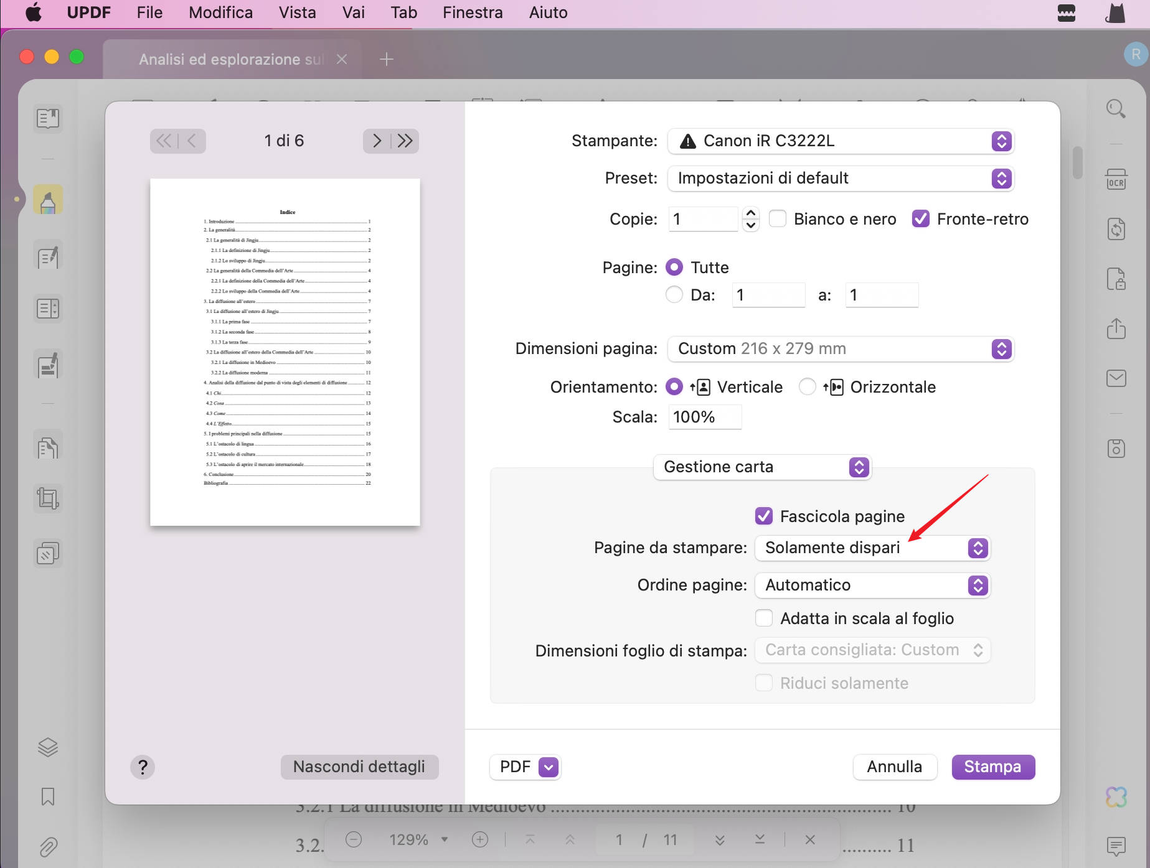The image size is (1150, 868).
Task: Select the Da page range radio
Action: click(x=674, y=295)
